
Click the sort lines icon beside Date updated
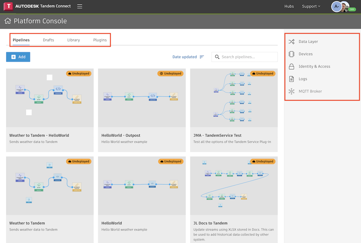point(202,57)
